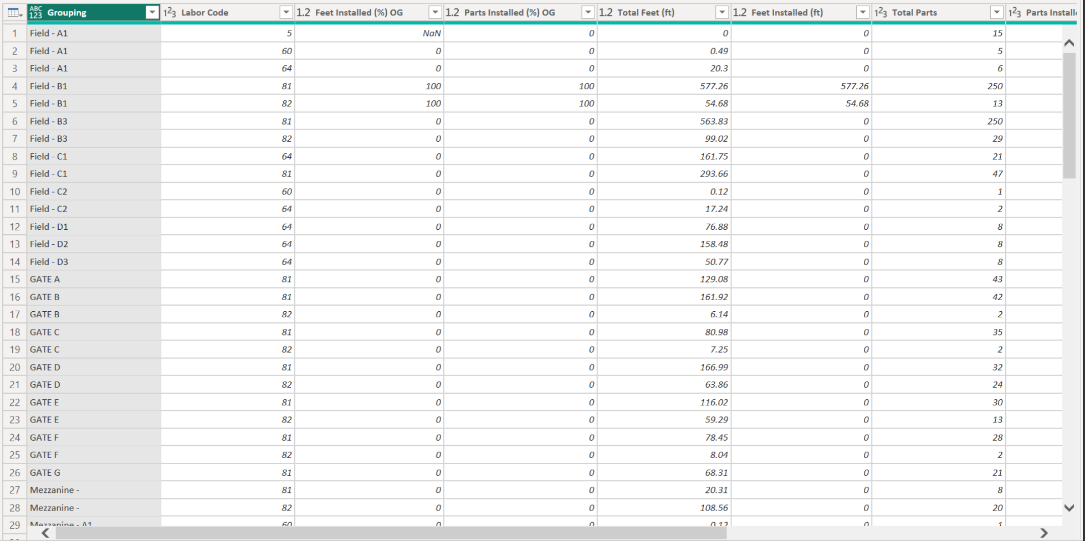
Task: Open the Feet Installed (ft) filter dropdown
Action: pyautogui.click(x=863, y=12)
